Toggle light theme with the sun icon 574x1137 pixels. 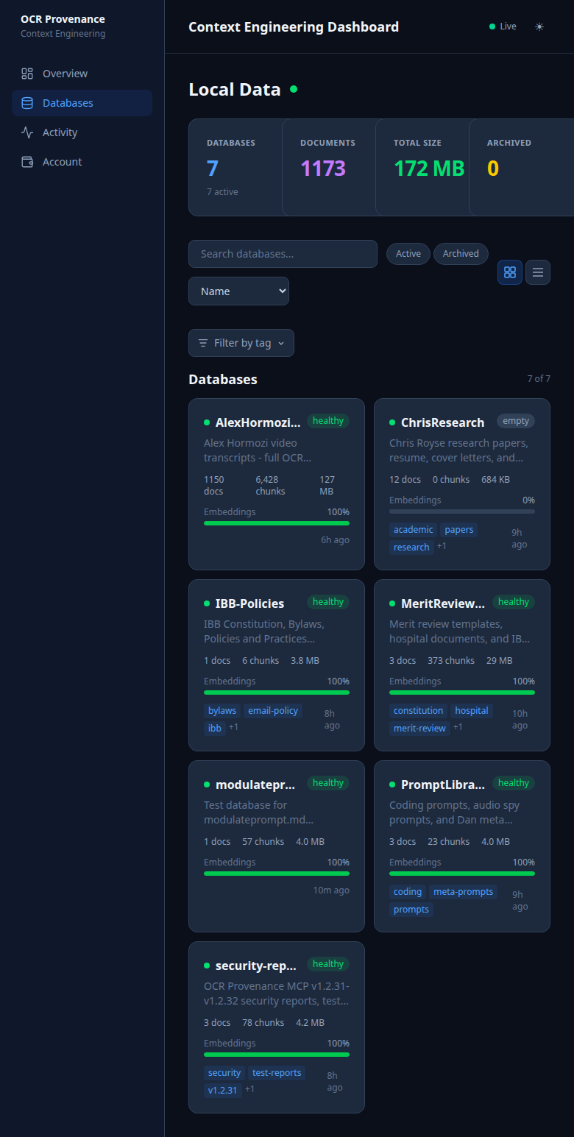[539, 26]
